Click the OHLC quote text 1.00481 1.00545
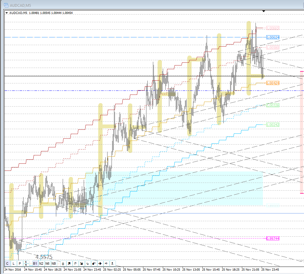The image size is (304, 274). tap(40, 13)
